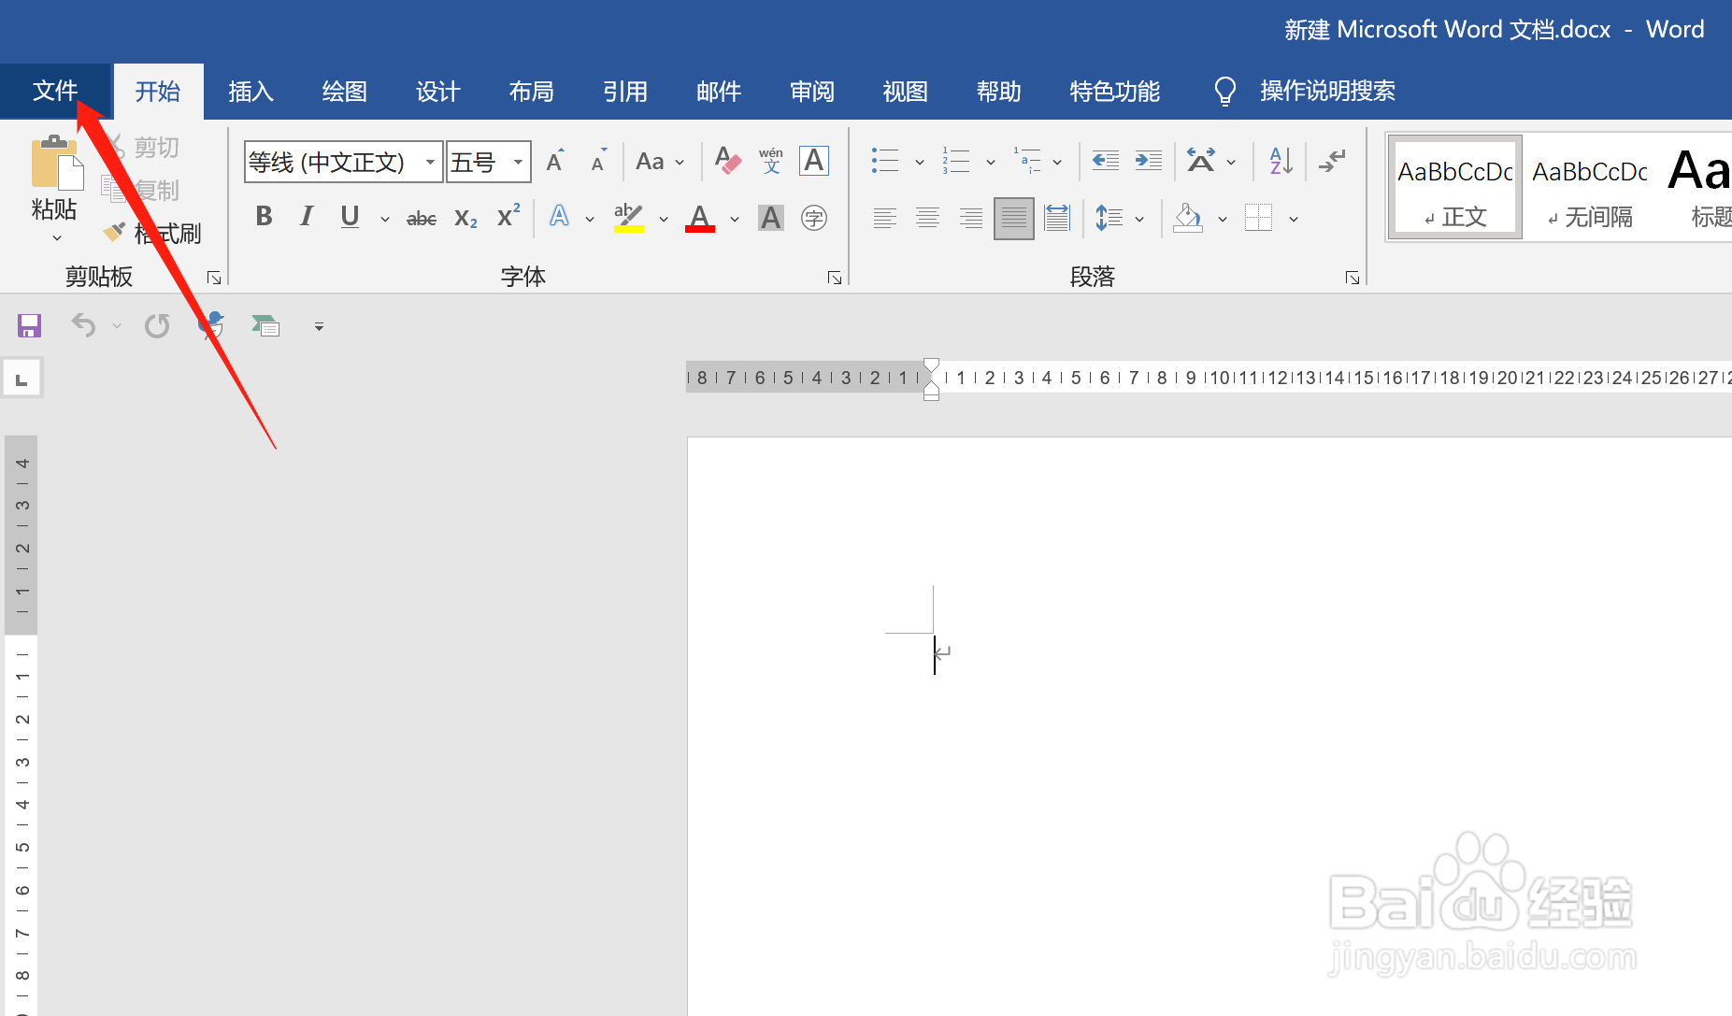This screenshot has height=1016, width=1732.
Task: Expand the 粘贴 options arrow
Action: (x=56, y=238)
